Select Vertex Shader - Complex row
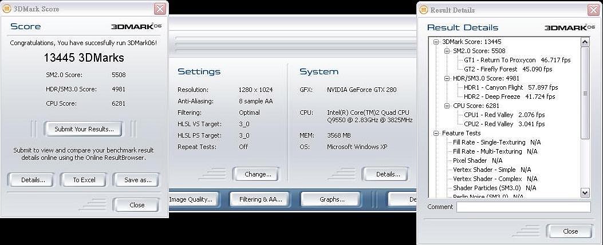This screenshot has height=245, width=603. pos(495,179)
